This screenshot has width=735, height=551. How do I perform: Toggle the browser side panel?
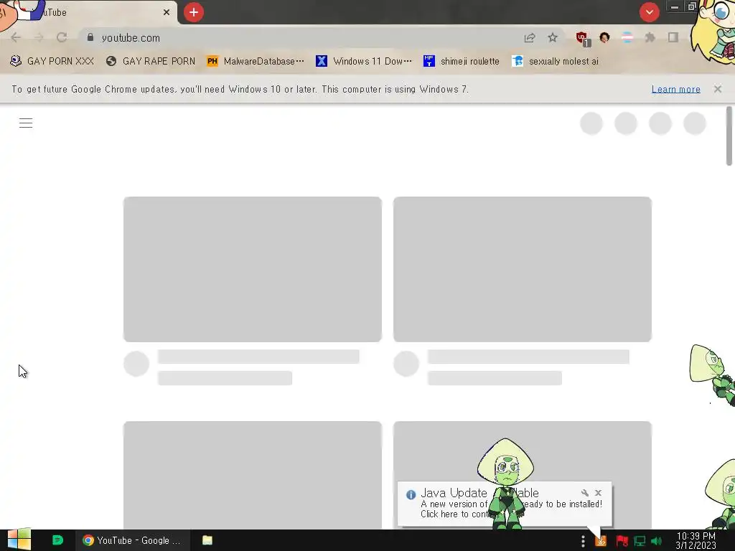click(x=673, y=37)
